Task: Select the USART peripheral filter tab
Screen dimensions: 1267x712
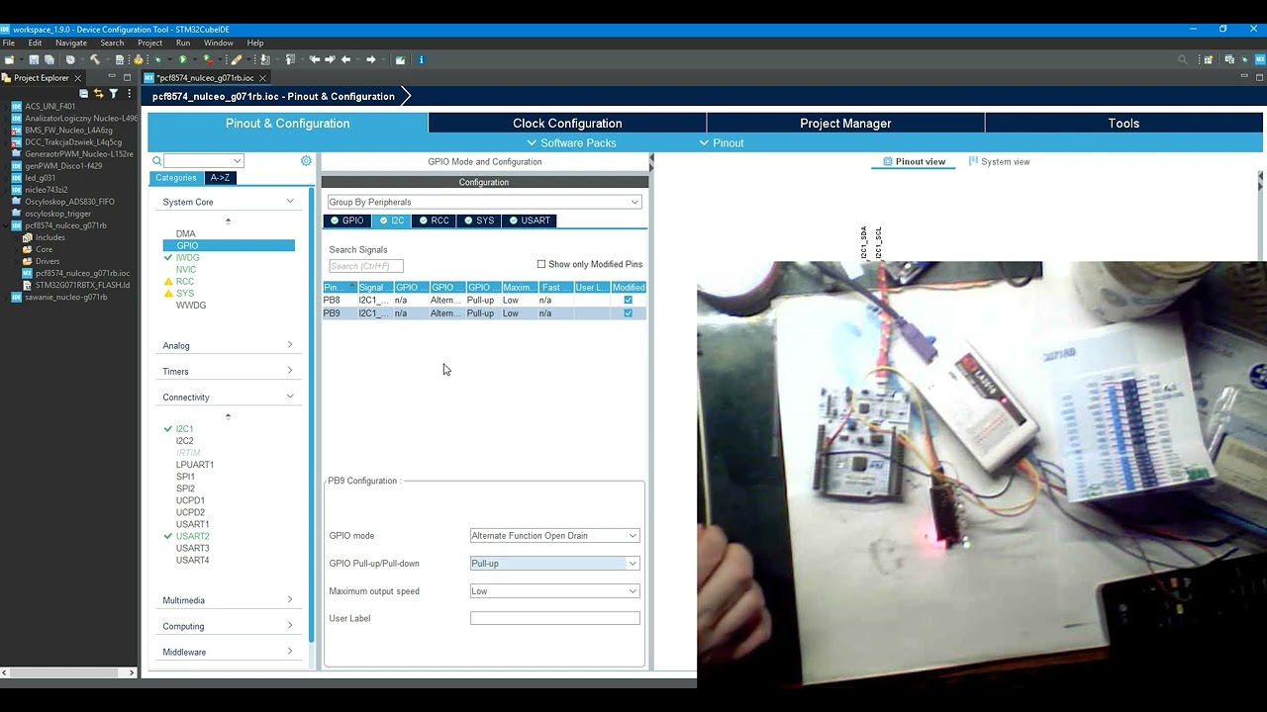Action: coord(530,221)
